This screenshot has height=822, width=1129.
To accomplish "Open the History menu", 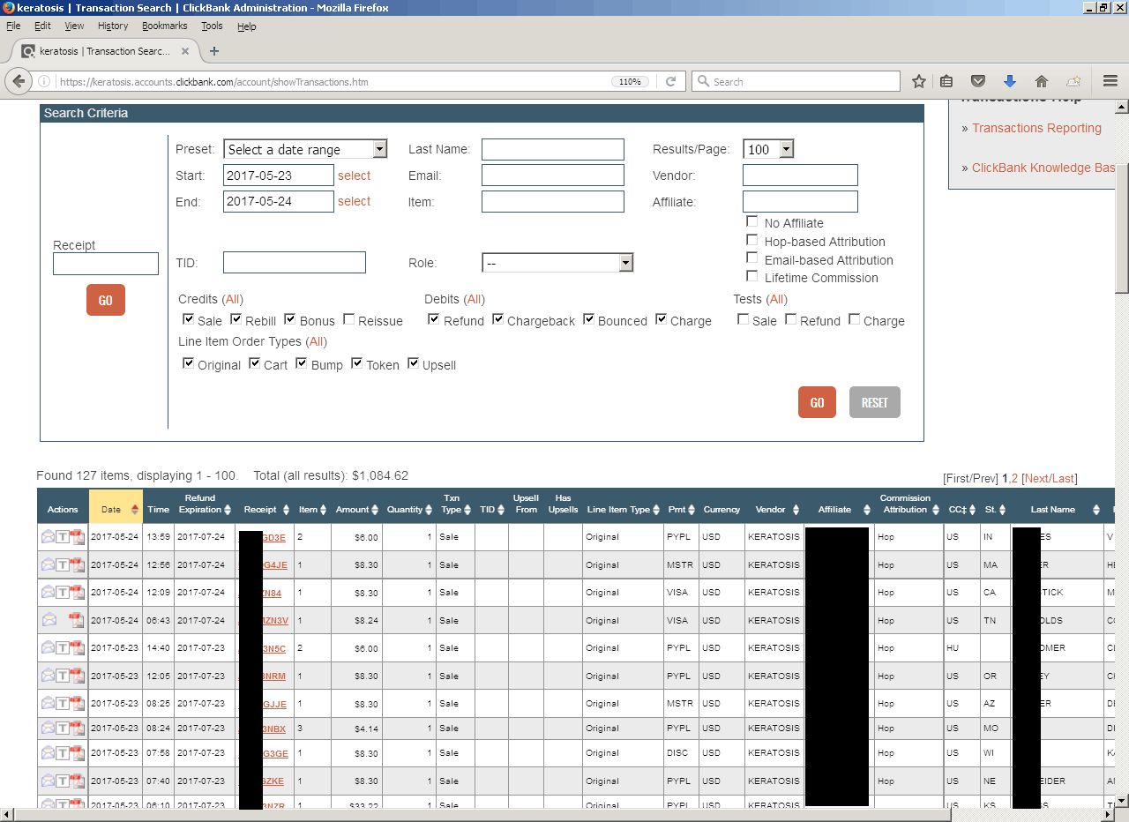I will [x=113, y=26].
